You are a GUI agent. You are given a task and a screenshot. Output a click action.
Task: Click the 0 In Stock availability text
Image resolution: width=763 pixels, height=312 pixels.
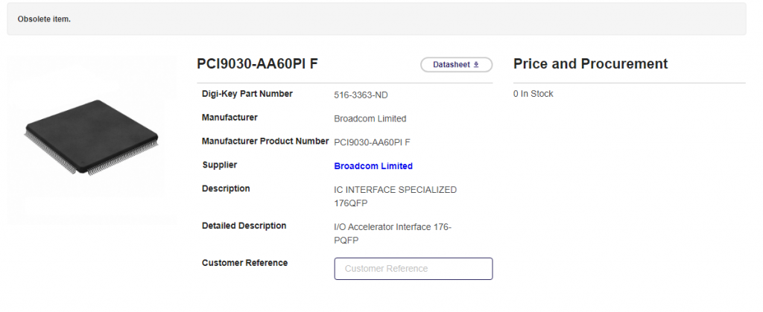tap(533, 94)
